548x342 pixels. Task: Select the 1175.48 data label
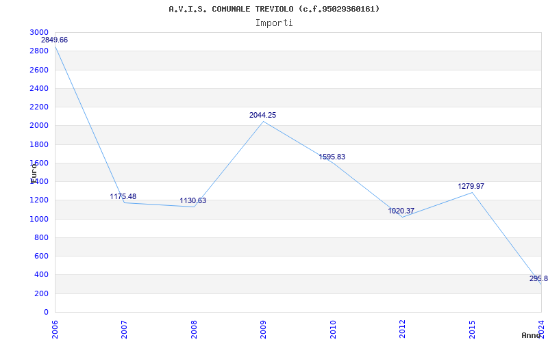(x=123, y=196)
